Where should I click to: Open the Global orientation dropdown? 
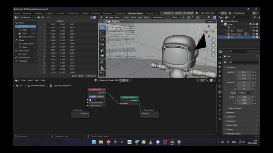(174, 17)
